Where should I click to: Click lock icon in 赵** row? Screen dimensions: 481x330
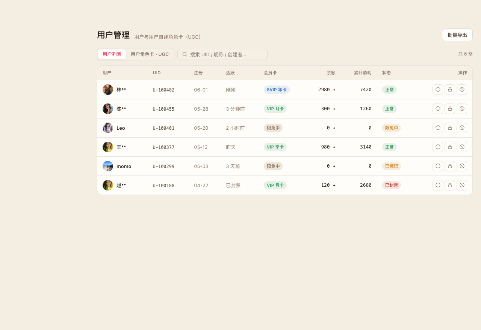(x=450, y=185)
